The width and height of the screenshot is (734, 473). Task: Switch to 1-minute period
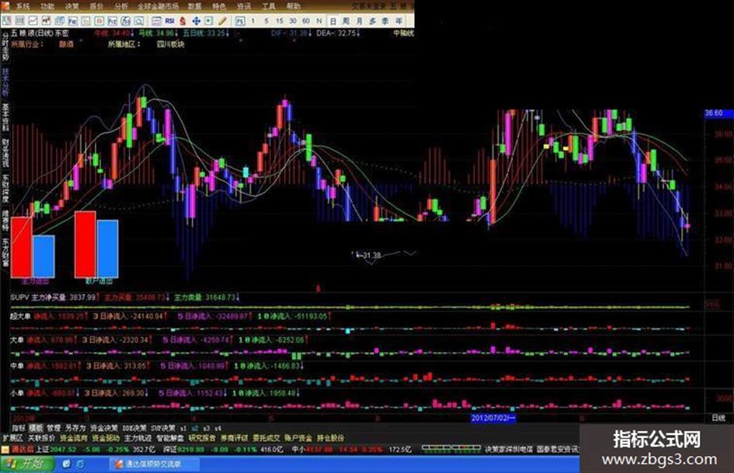point(252,21)
